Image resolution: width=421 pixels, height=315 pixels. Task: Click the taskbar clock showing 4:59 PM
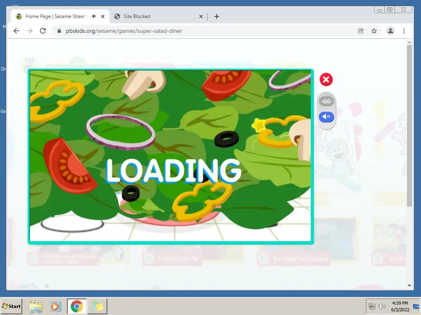click(x=400, y=306)
